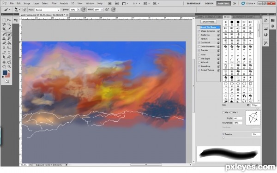Viewport: 277px width, 173px height.
Task: Select the Healing Brush tool
Action: pyautogui.click(x=4, y=34)
